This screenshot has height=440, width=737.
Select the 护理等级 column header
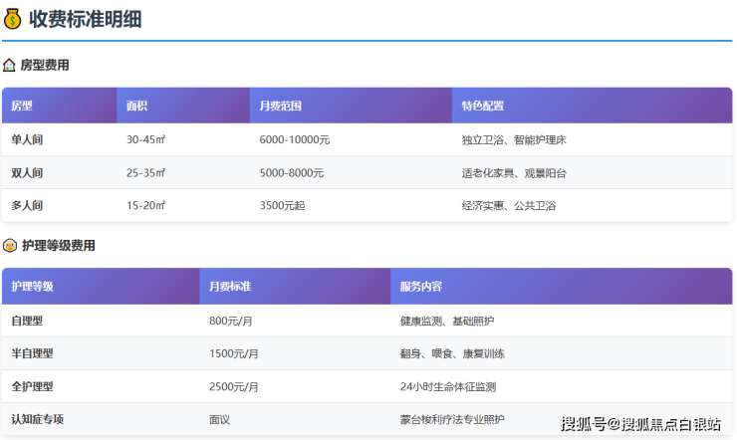32,286
